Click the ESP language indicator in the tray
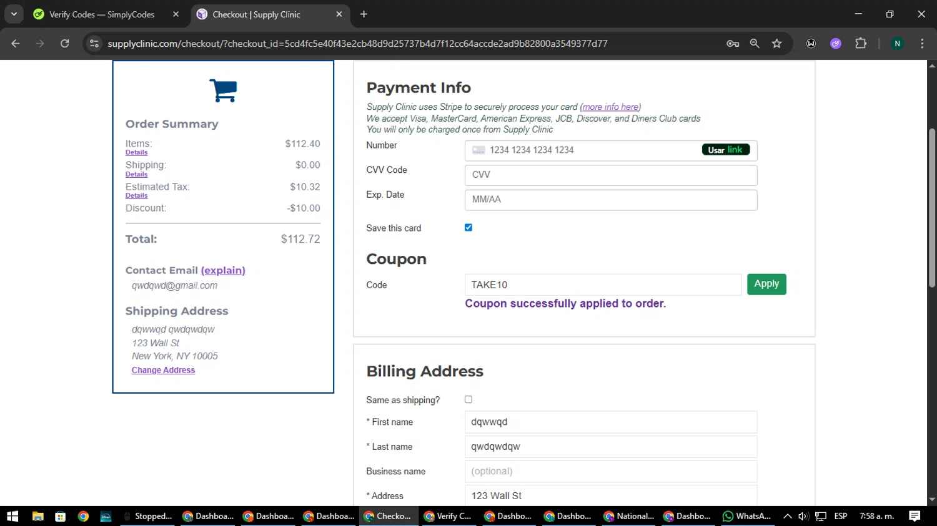This screenshot has height=526, width=937. 841,516
